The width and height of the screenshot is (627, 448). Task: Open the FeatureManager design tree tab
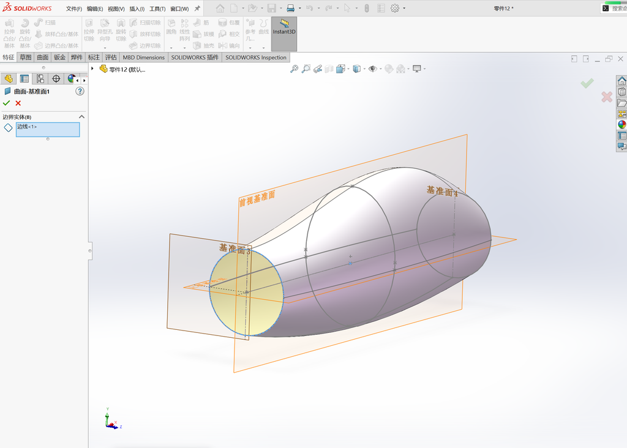(9, 79)
